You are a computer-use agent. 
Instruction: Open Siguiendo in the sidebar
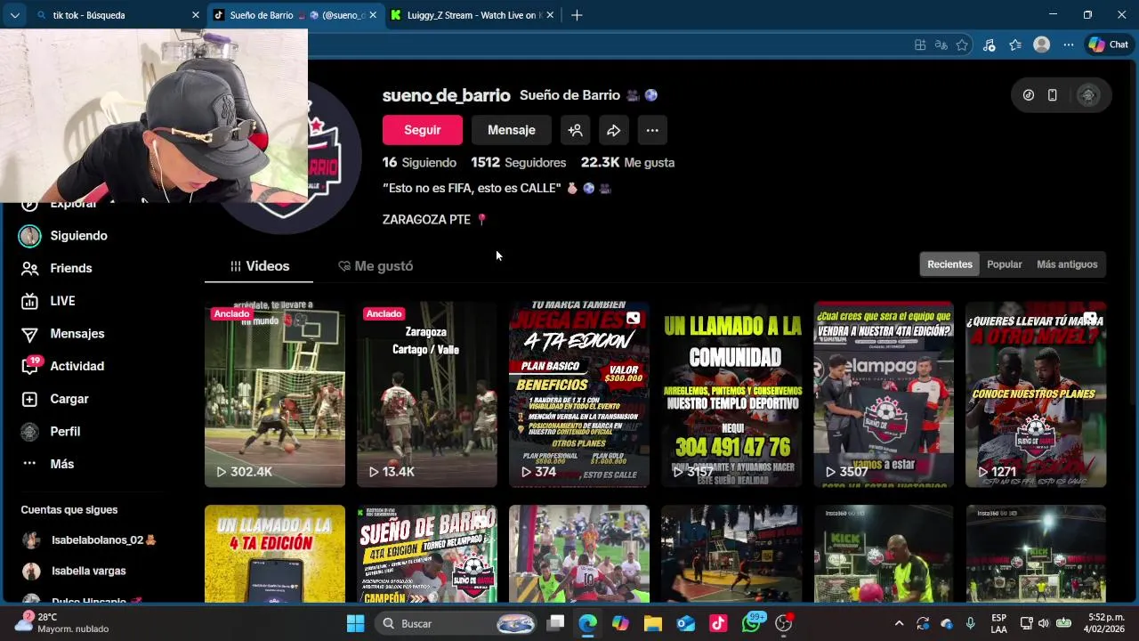click(64, 236)
